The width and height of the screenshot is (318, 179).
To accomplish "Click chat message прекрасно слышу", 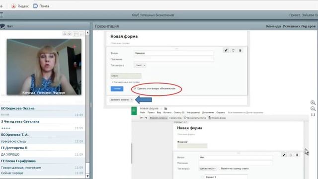I will tap(14, 141).
